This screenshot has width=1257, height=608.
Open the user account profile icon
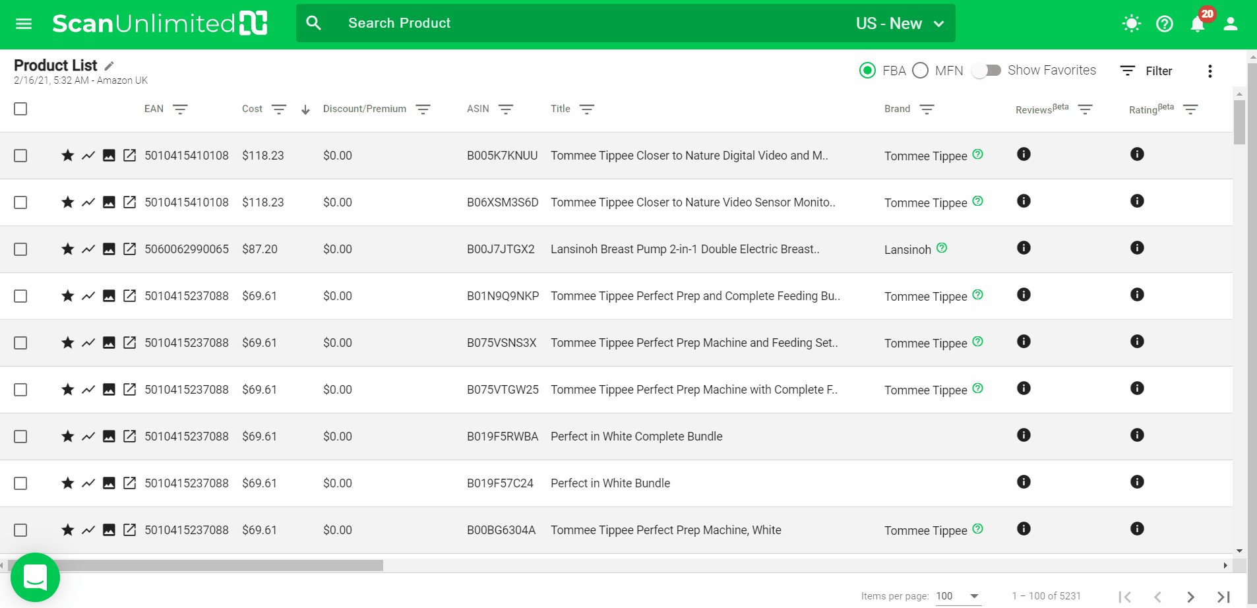tap(1230, 24)
